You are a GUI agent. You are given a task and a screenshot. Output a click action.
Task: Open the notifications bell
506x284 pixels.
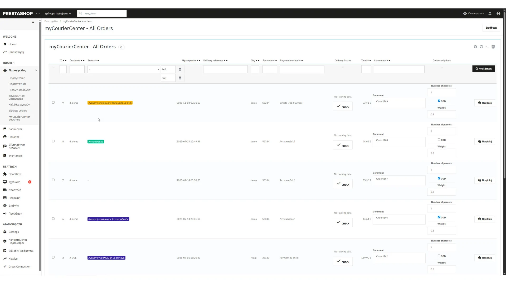click(x=490, y=13)
